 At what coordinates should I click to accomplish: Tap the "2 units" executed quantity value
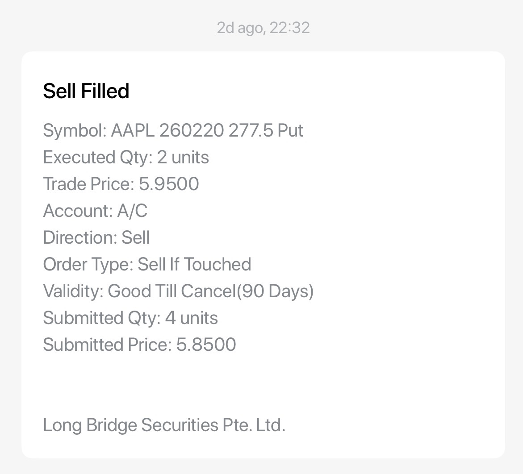pyautogui.click(x=183, y=157)
